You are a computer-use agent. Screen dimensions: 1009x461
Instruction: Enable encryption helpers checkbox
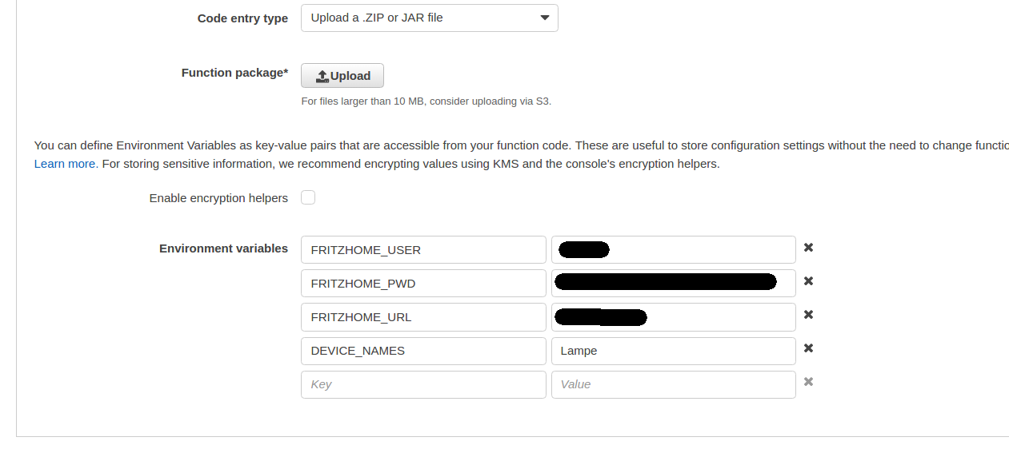click(x=308, y=197)
